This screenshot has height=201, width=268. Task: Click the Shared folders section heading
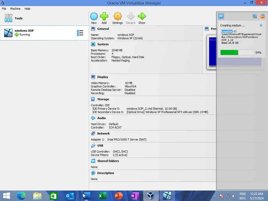coord(108,161)
